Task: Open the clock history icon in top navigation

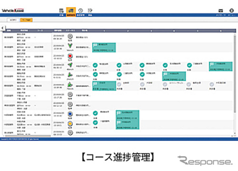Action: click(80, 10)
